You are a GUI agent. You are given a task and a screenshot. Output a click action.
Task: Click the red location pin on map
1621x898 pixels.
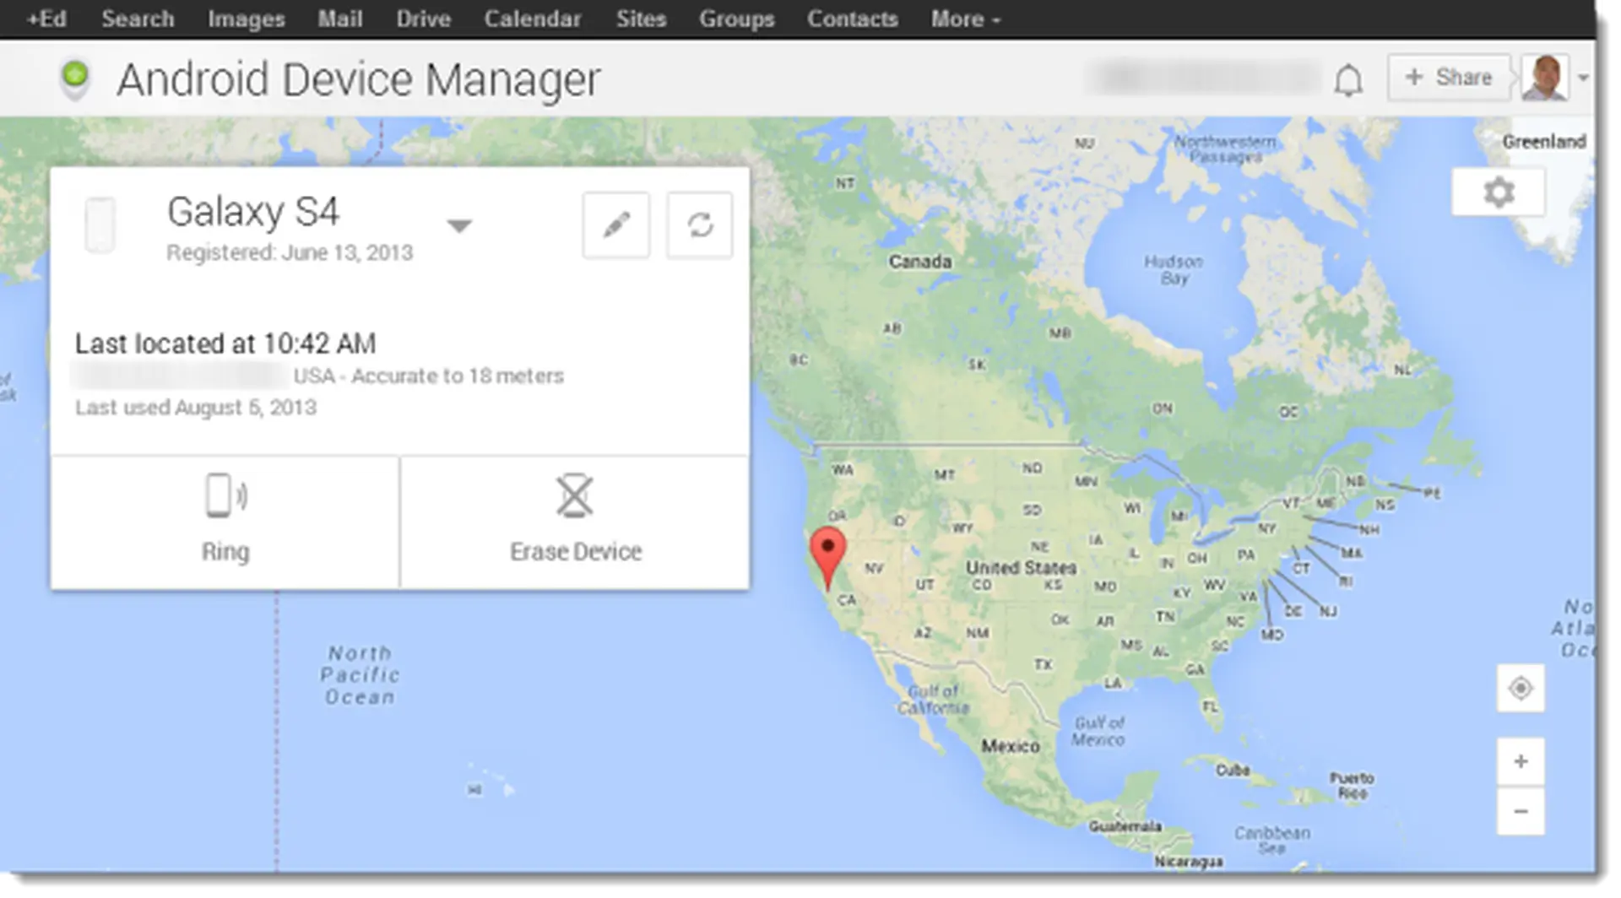click(827, 557)
